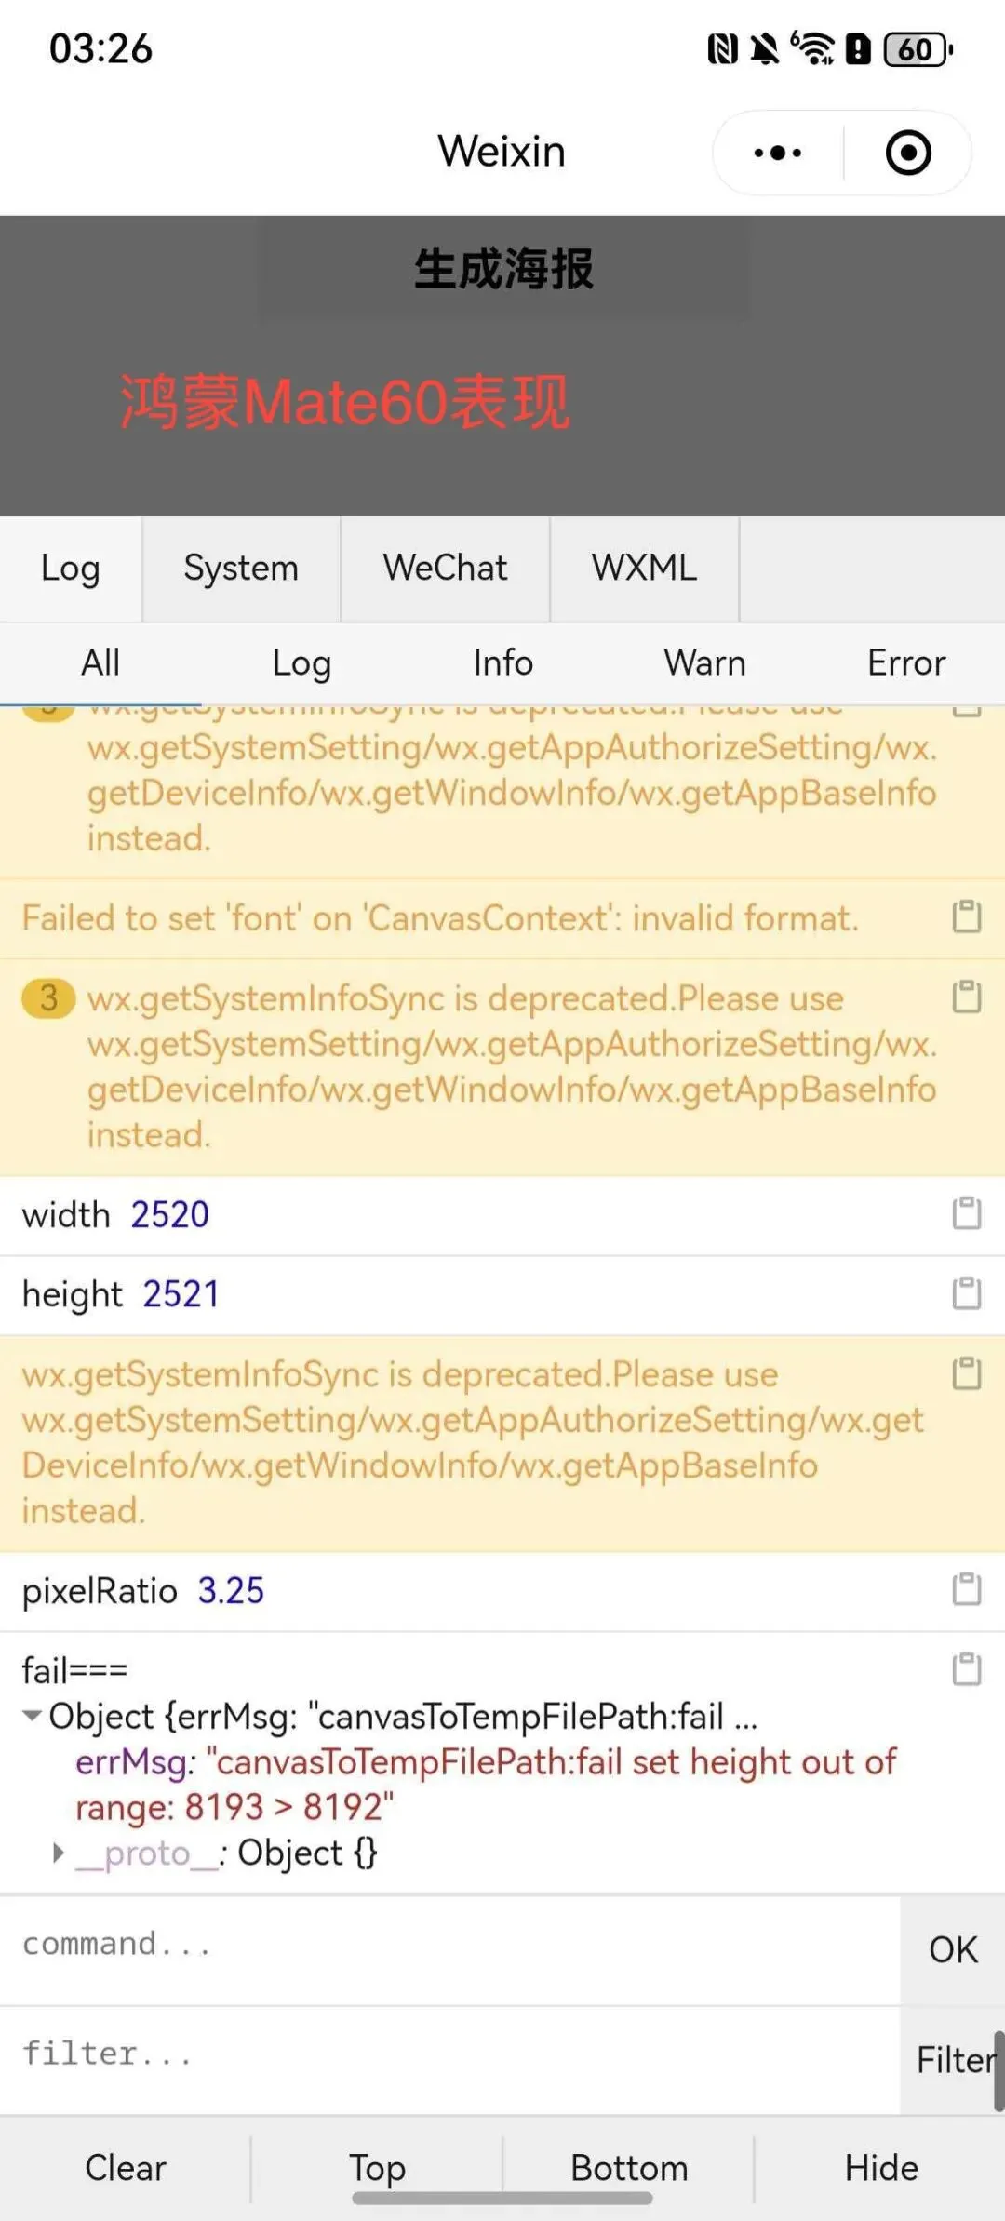The width and height of the screenshot is (1005, 2221).
Task: Copy the width 2520 log entry
Action: pos(967,1213)
